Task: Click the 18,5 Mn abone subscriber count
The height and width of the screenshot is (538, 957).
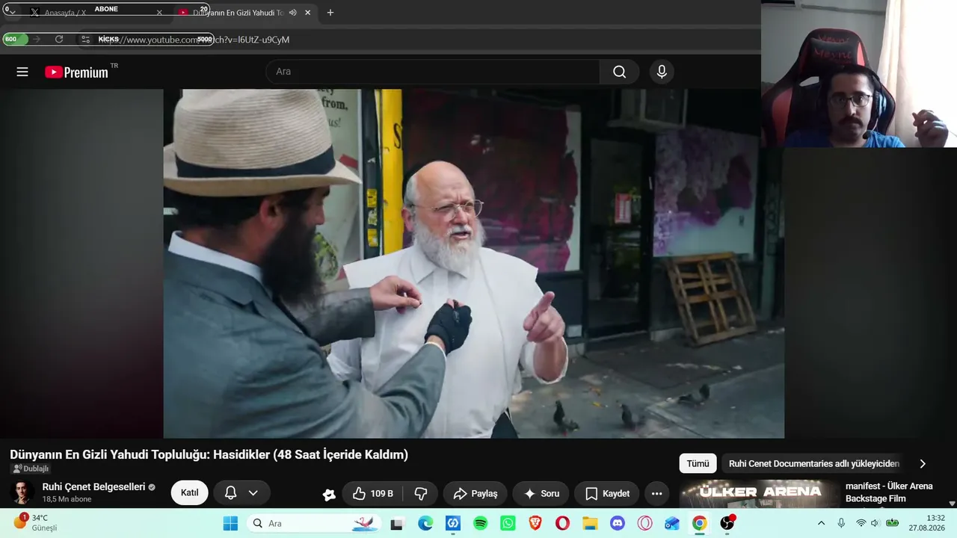Action: 67,499
